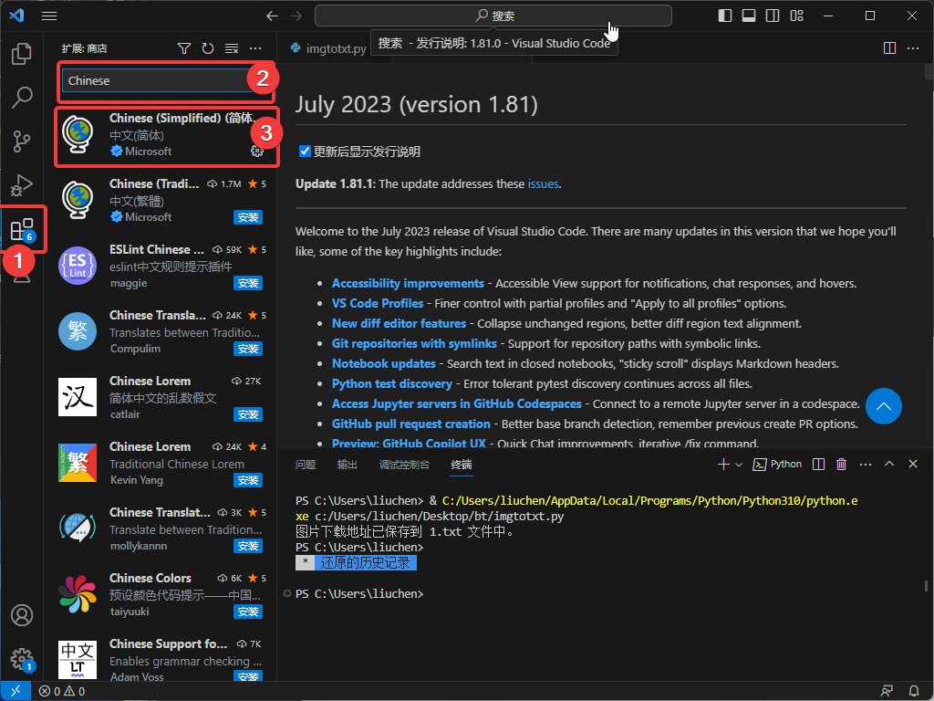Open Run and Debug view
The width and height of the screenshot is (934, 701).
point(22,185)
